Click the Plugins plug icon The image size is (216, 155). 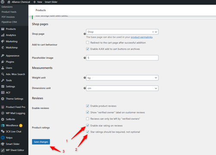3,62
